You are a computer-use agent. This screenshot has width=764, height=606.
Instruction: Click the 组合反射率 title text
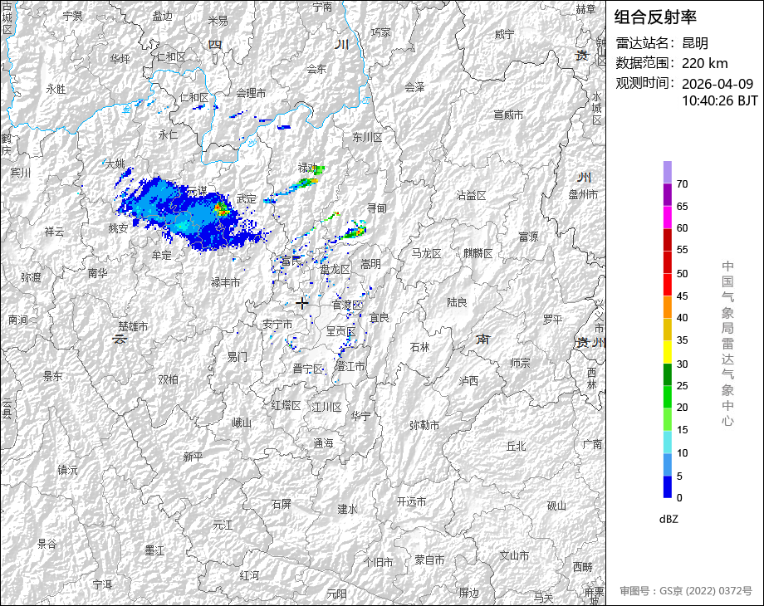click(x=655, y=17)
